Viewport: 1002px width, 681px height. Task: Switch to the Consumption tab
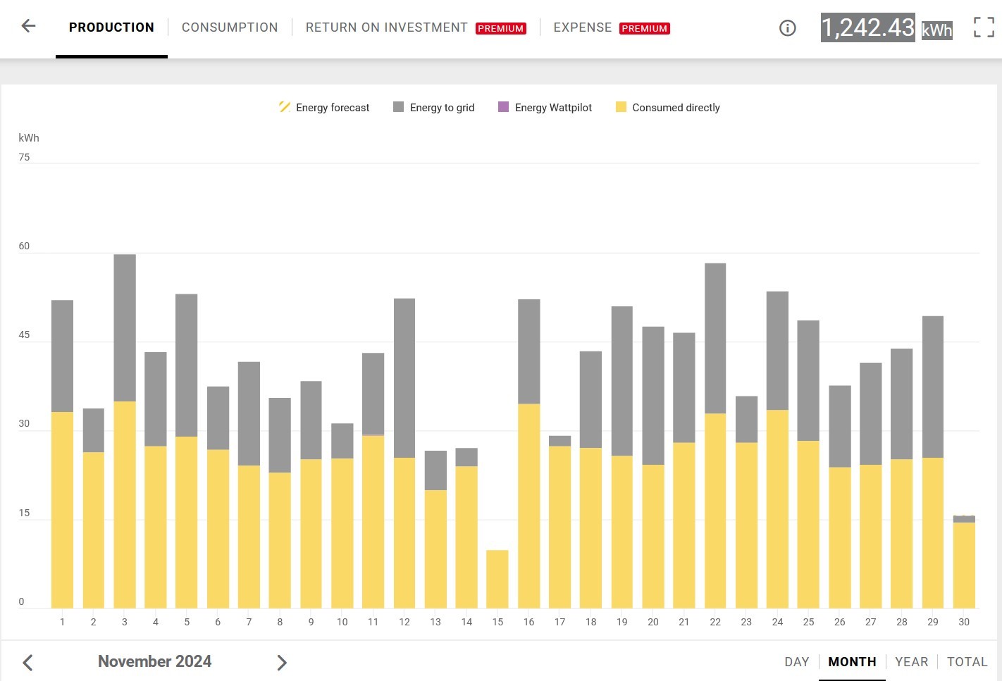coord(230,27)
